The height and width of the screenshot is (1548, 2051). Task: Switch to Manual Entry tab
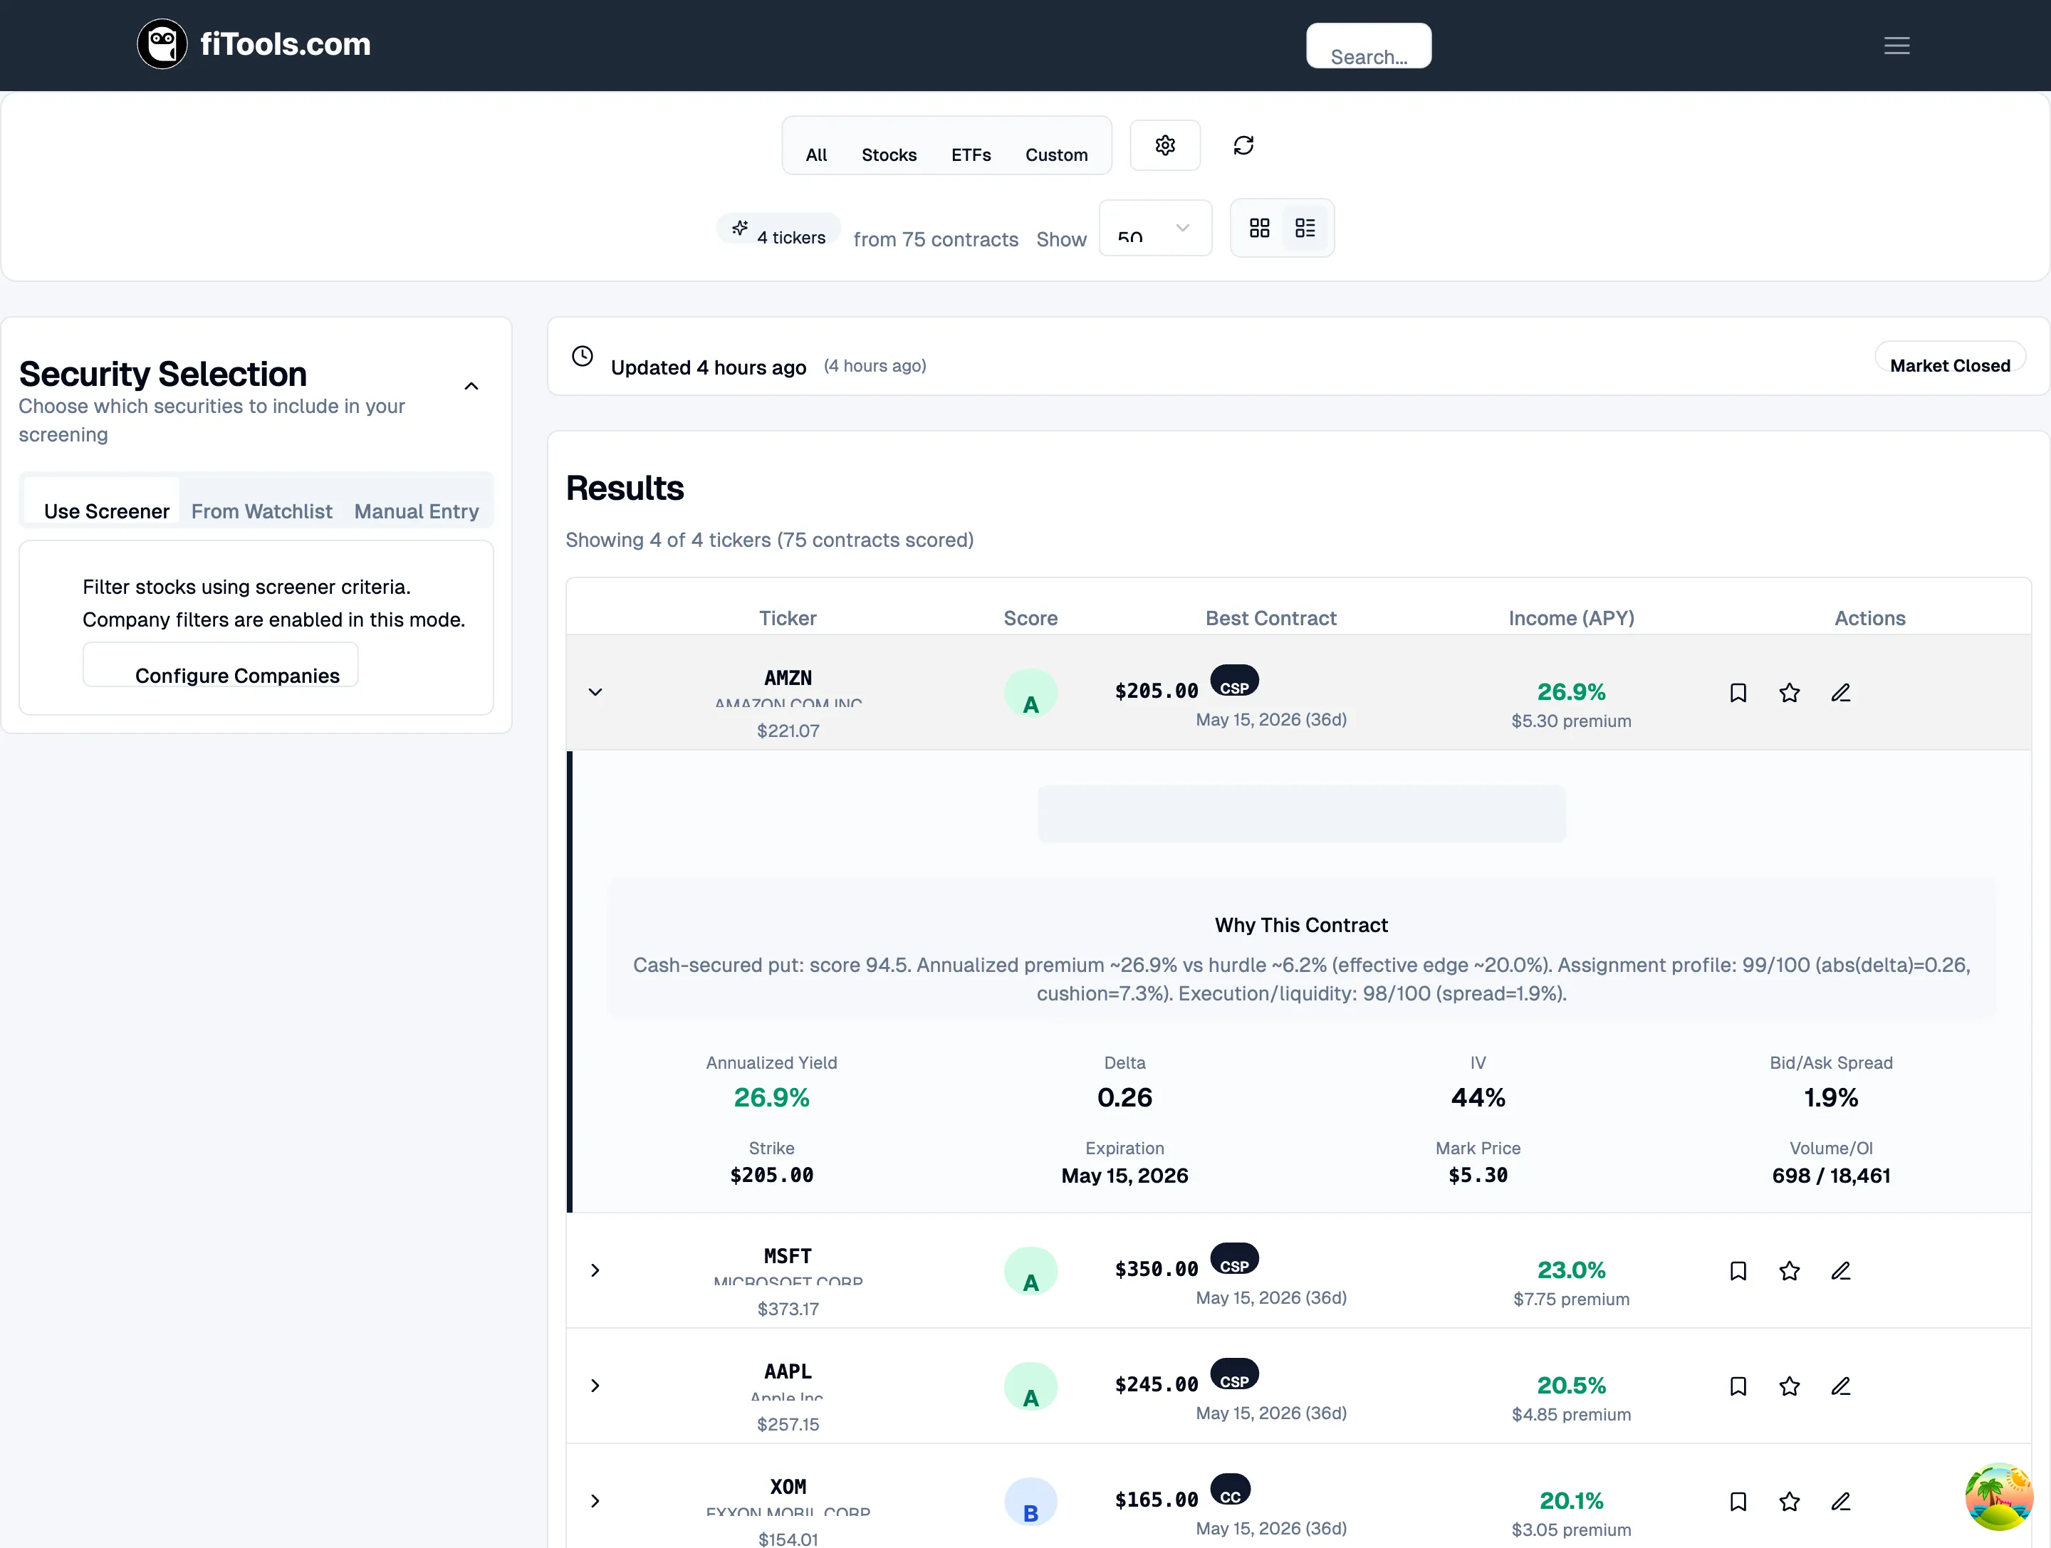(x=417, y=511)
